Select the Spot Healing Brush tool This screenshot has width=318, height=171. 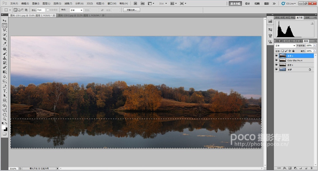[4, 49]
